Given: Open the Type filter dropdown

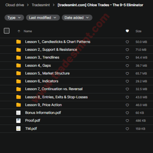Looking at the screenshot, I should pyautogui.click(x=14, y=18).
